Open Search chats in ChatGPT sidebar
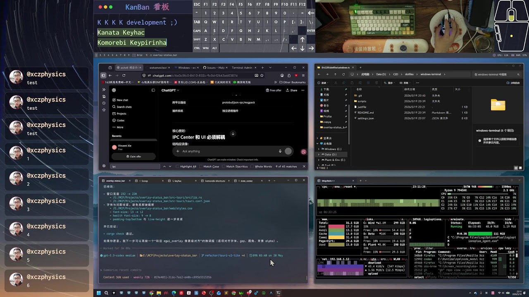 click(122, 107)
